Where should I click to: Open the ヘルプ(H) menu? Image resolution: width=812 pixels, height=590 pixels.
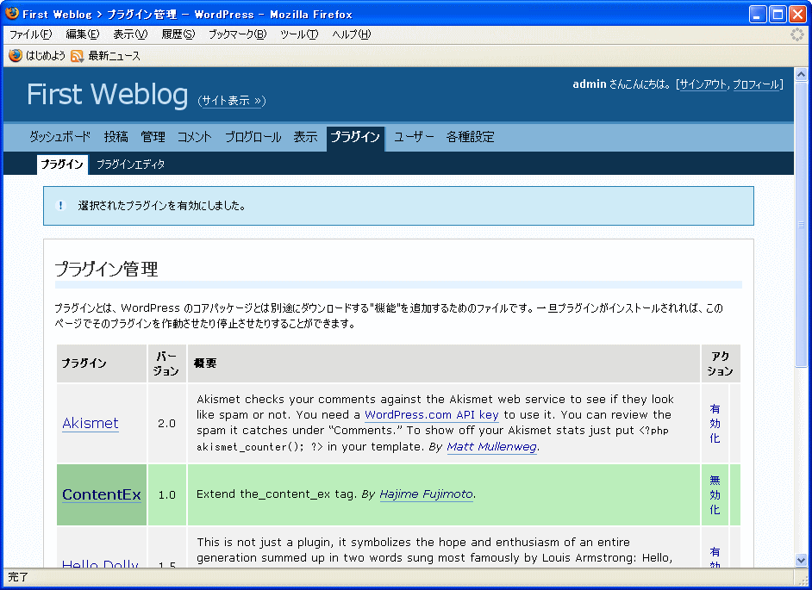coord(352,34)
